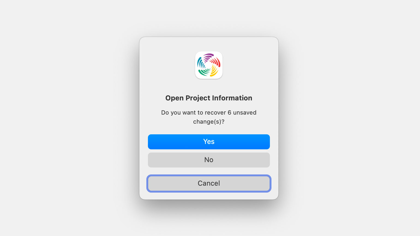Abort opening the project with Cancel
This screenshot has width=420, height=236.
point(209,183)
